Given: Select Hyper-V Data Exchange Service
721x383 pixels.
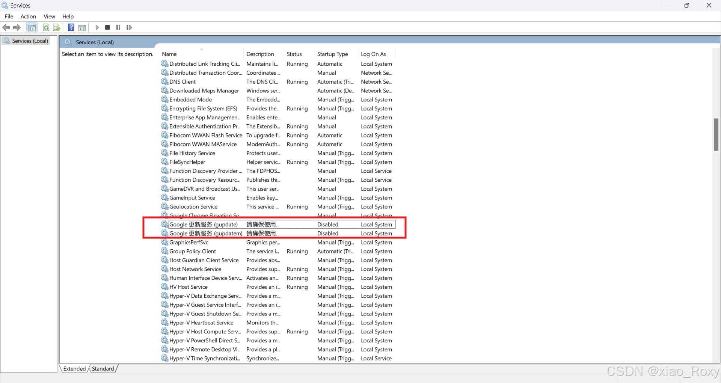Looking at the screenshot, I should click(x=278, y=296).
